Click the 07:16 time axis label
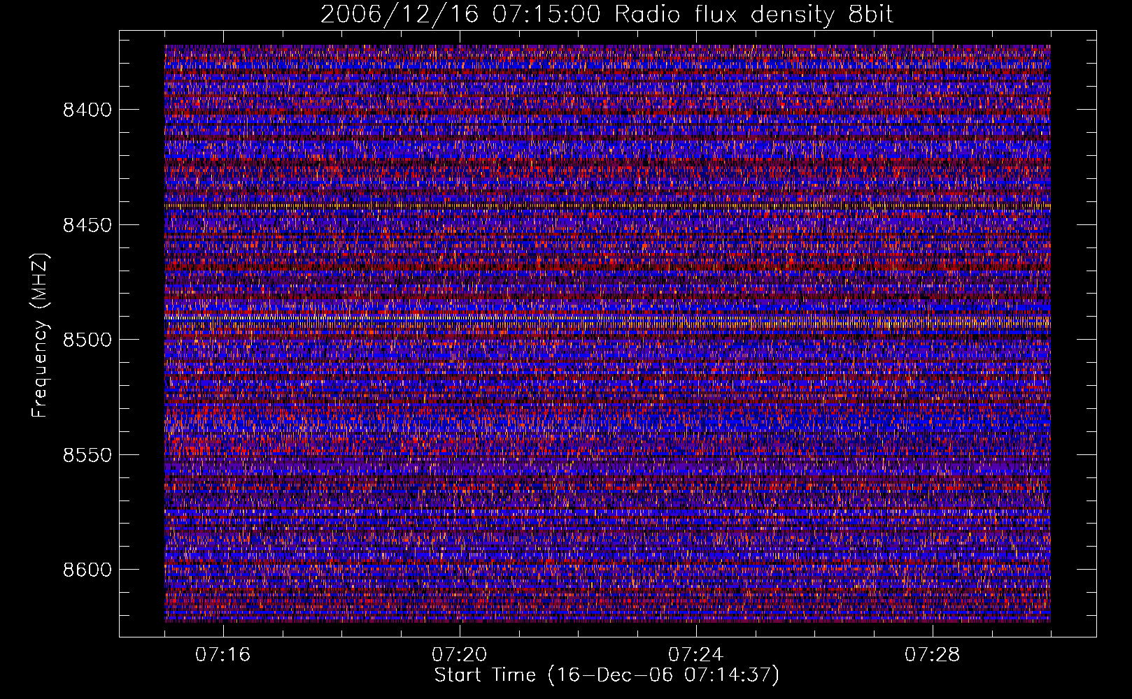 pyautogui.click(x=222, y=655)
